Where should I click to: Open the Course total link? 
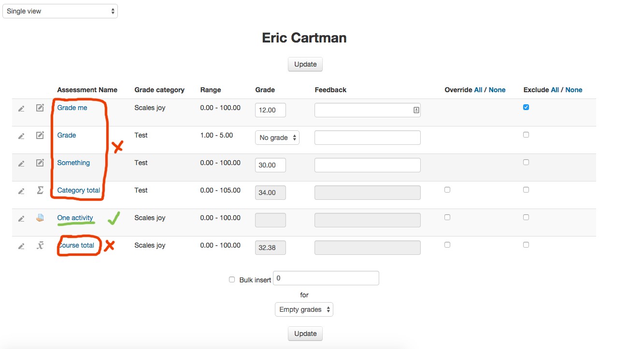[76, 245]
